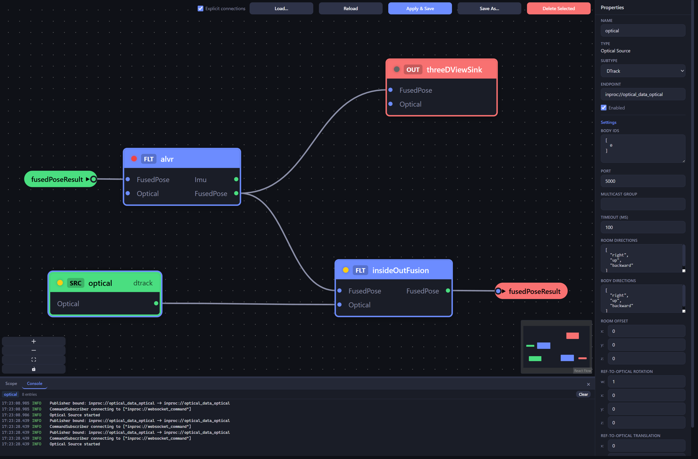
Task: Click the minimap overview
Action: [x=556, y=347]
